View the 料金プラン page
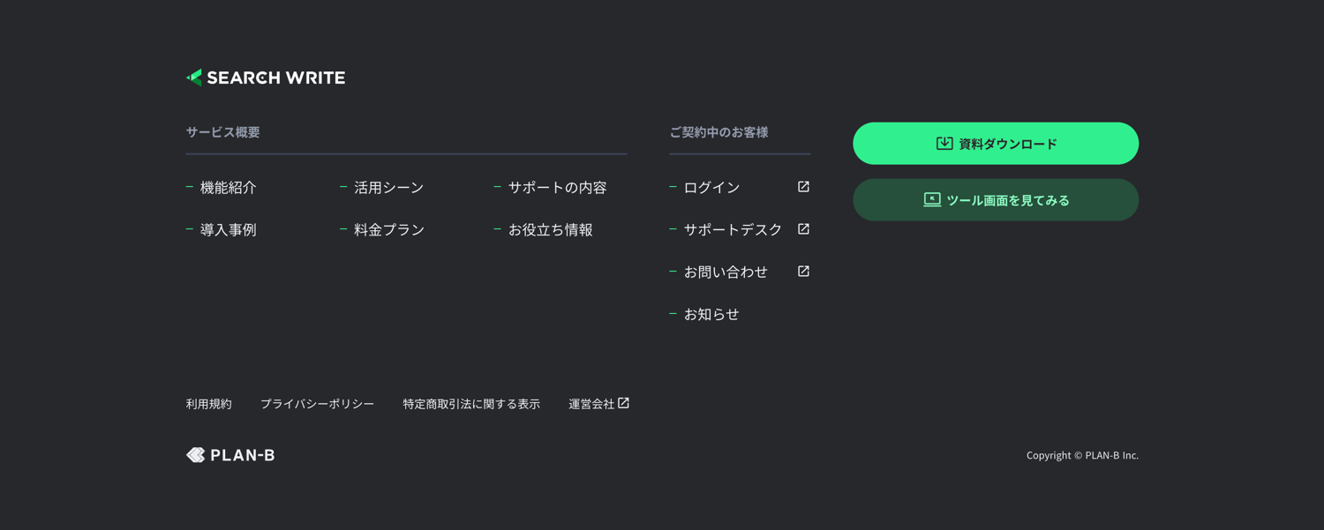This screenshot has height=530, width=1324. [388, 229]
